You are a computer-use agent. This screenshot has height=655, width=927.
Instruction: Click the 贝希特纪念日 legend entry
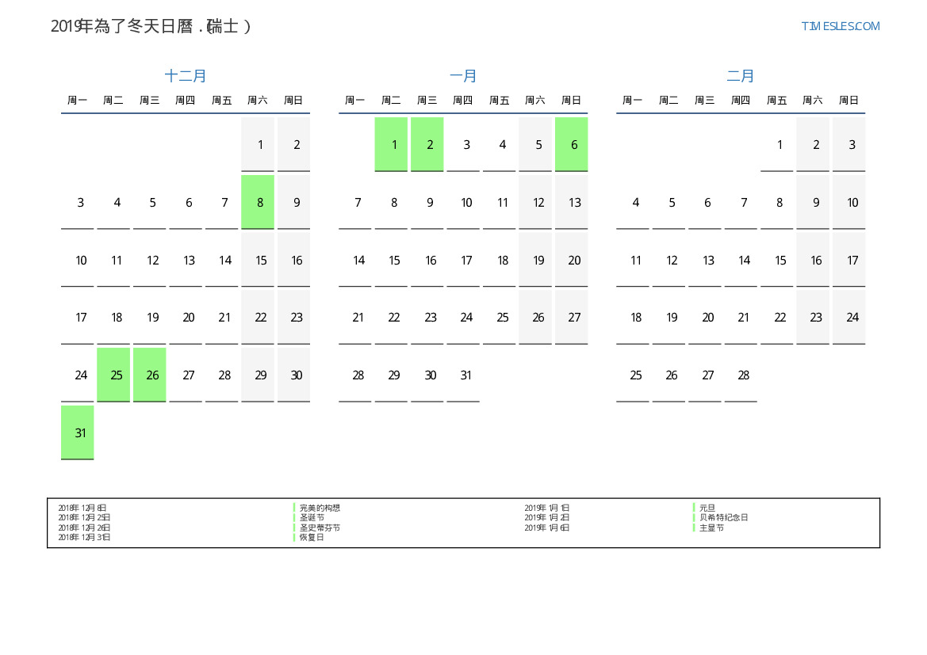(x=723, y=518)
